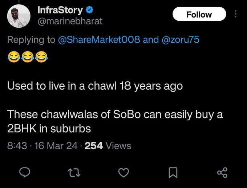Like the tweet with the heart icon
This screenshot has height=188, width=247.
coord(123,173)
